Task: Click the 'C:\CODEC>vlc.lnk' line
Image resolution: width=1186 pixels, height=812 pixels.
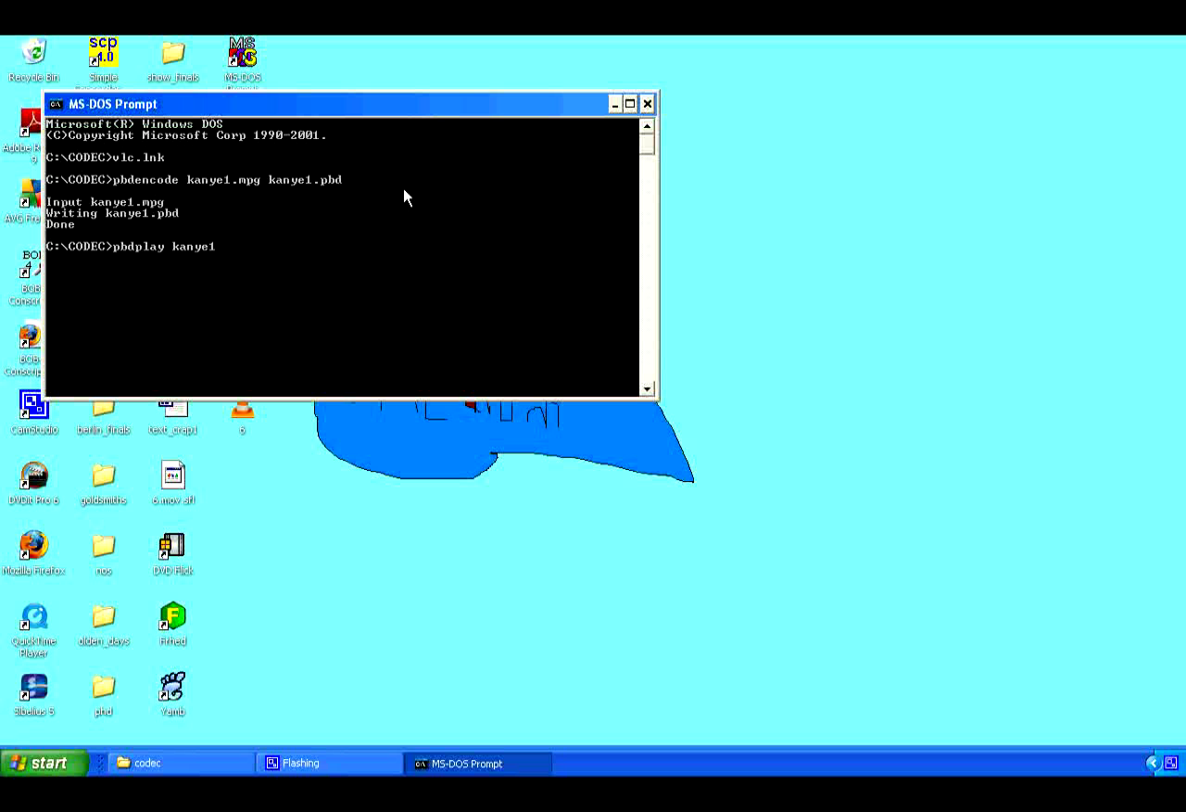Action: coord(105,158)
